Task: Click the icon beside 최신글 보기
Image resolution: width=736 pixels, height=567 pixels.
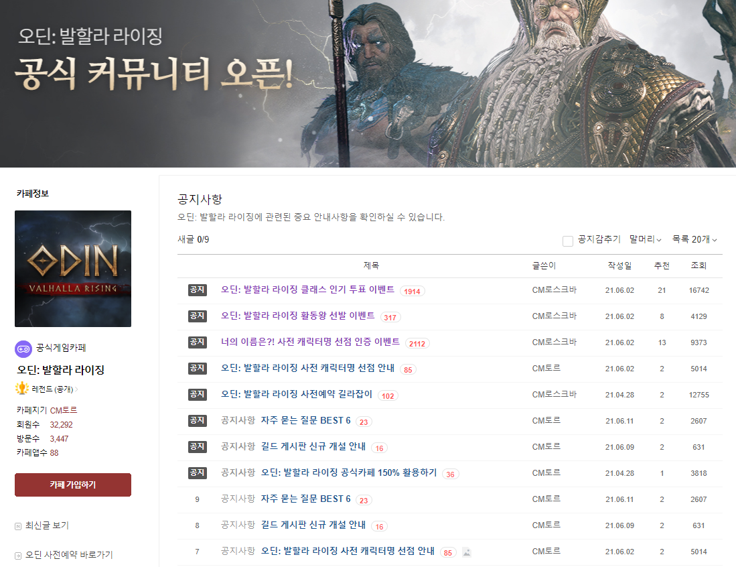Action: [18, 526]
